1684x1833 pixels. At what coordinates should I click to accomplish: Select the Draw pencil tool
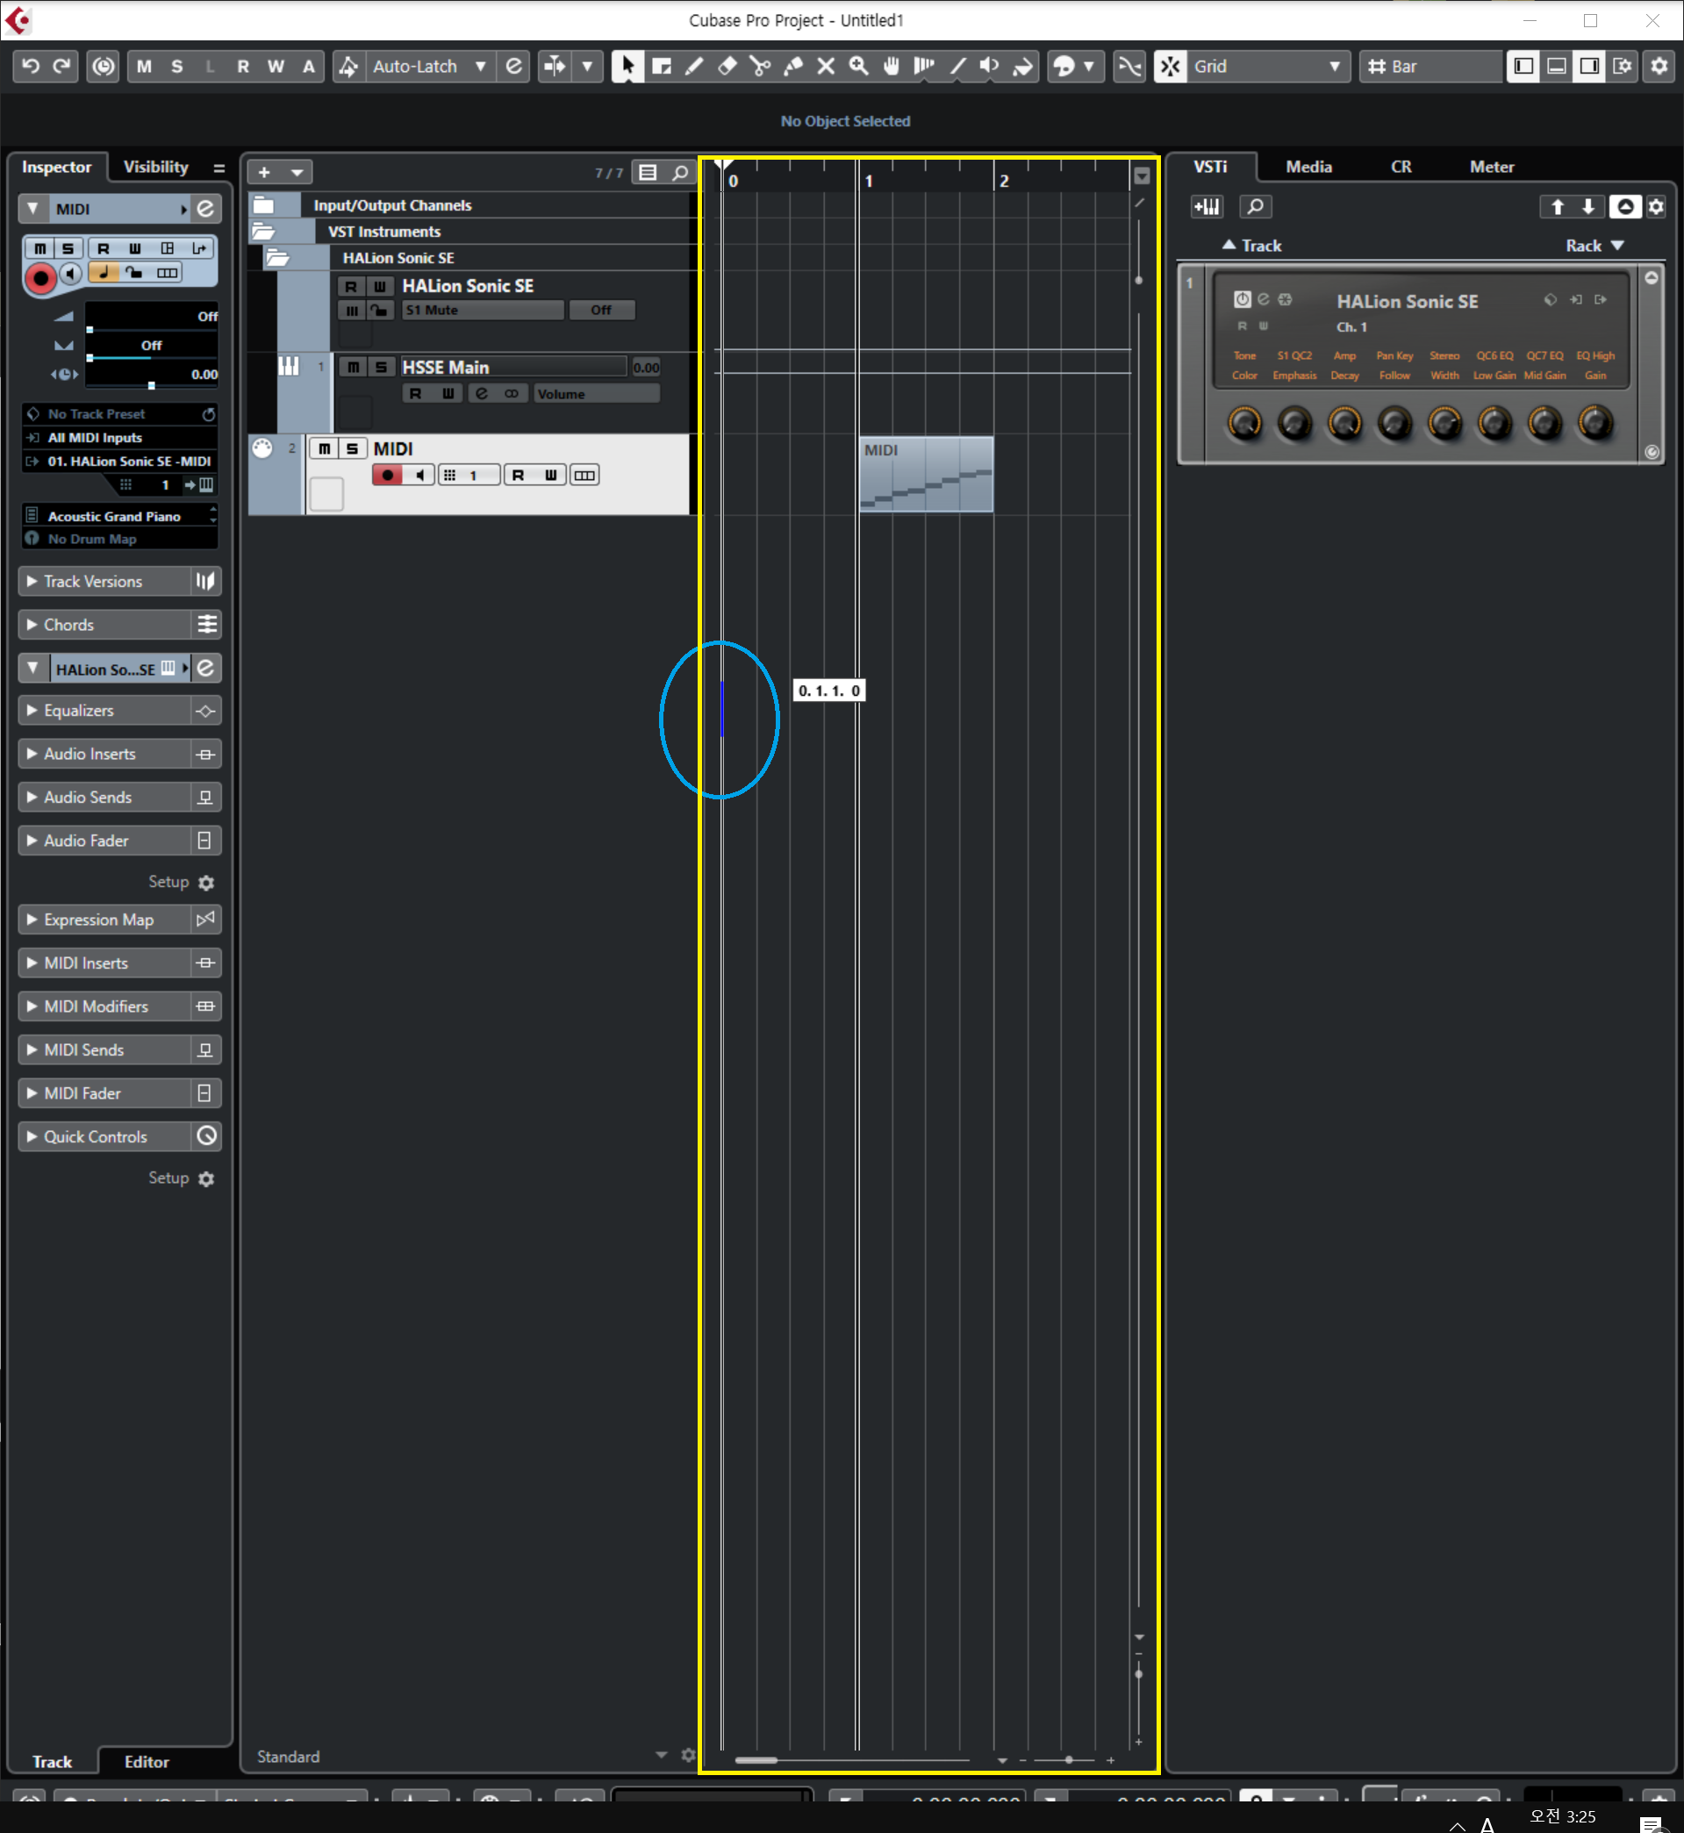(x=694, y=67)
